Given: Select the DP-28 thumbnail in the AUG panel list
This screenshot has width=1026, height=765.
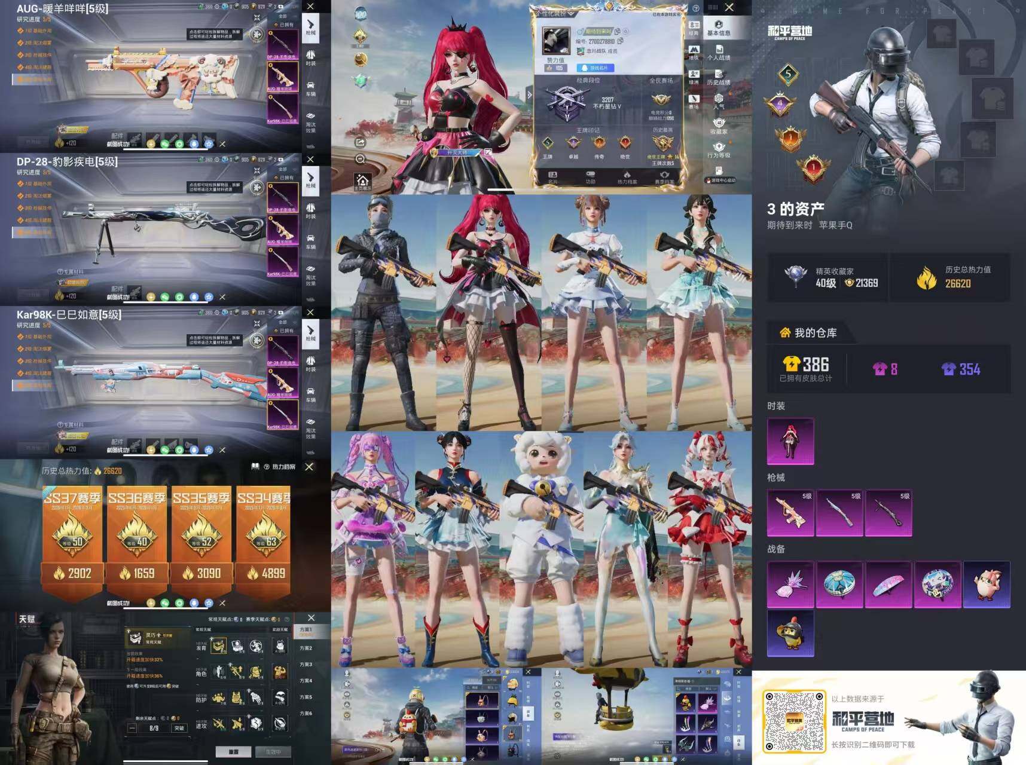Looking at the screenshot, I should point(282,45).
